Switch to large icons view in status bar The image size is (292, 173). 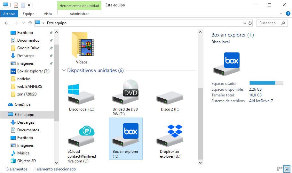(x=287, y=169)
